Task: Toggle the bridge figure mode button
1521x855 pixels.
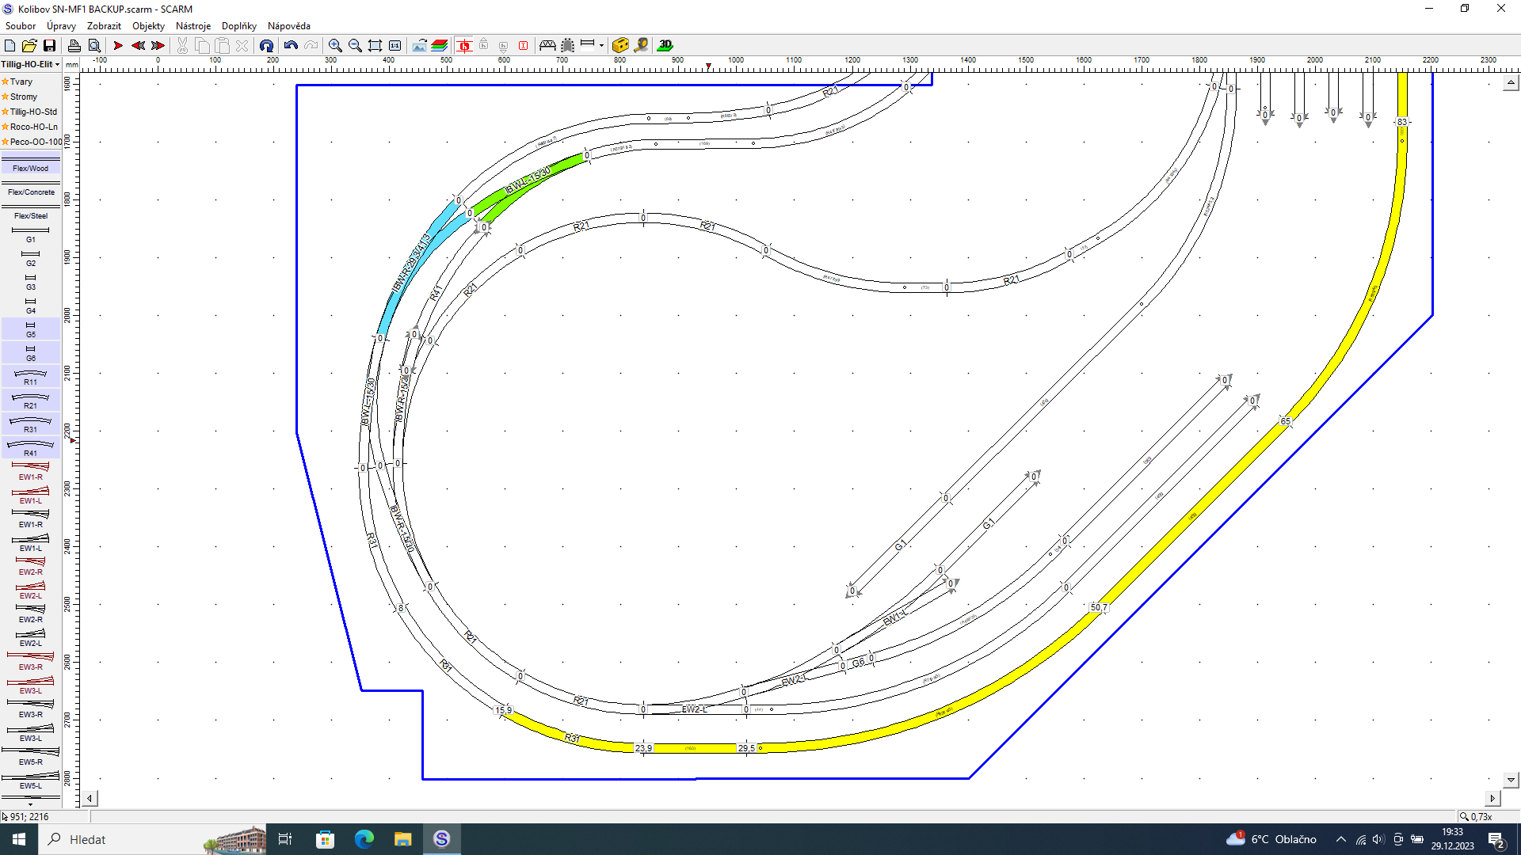Action: [547, 45]
